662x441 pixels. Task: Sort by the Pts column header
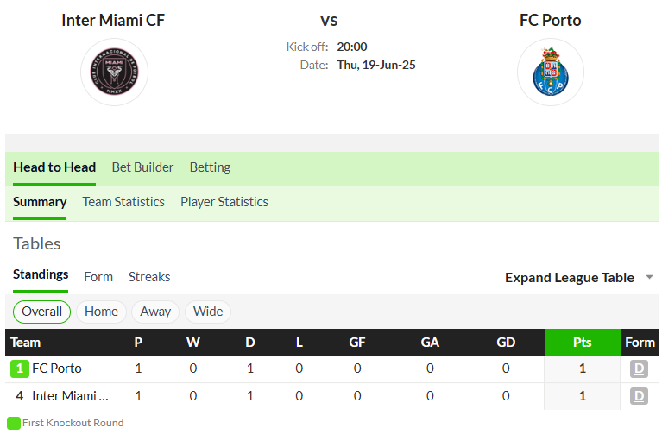pos(583,343)
